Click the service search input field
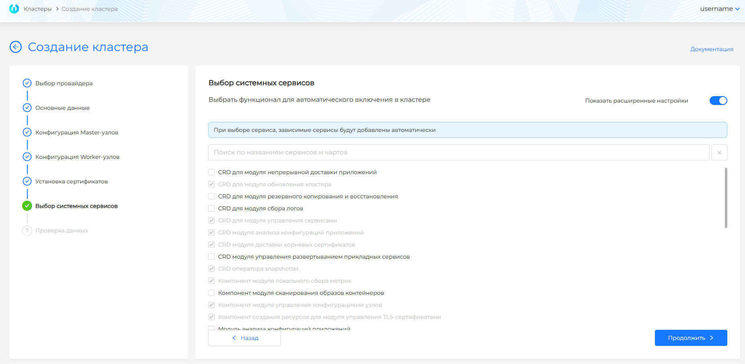 click(442, 152)
